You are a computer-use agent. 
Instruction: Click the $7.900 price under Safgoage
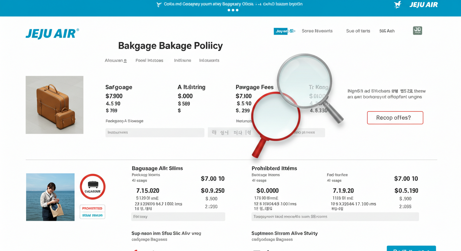(x=114, y=96)
